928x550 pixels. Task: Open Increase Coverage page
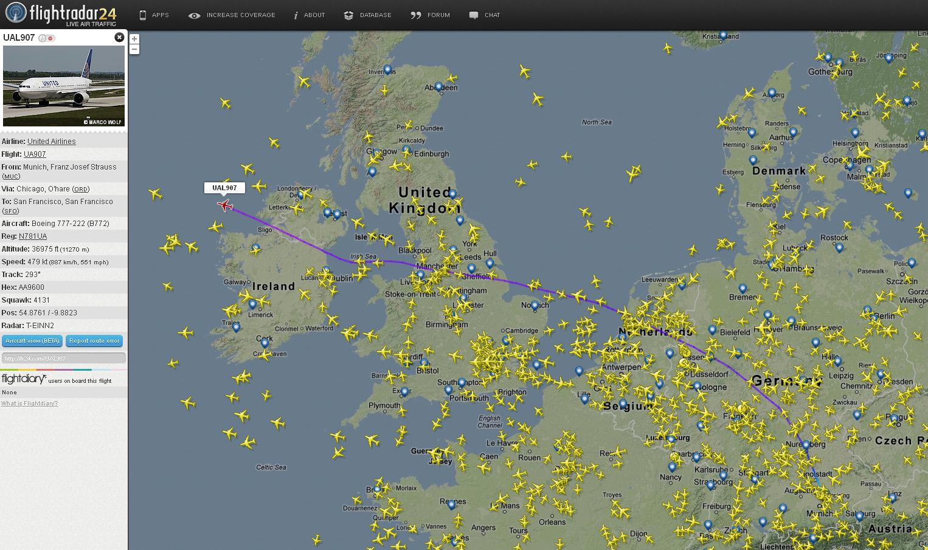pyautogui.click(x=232, y=15)
